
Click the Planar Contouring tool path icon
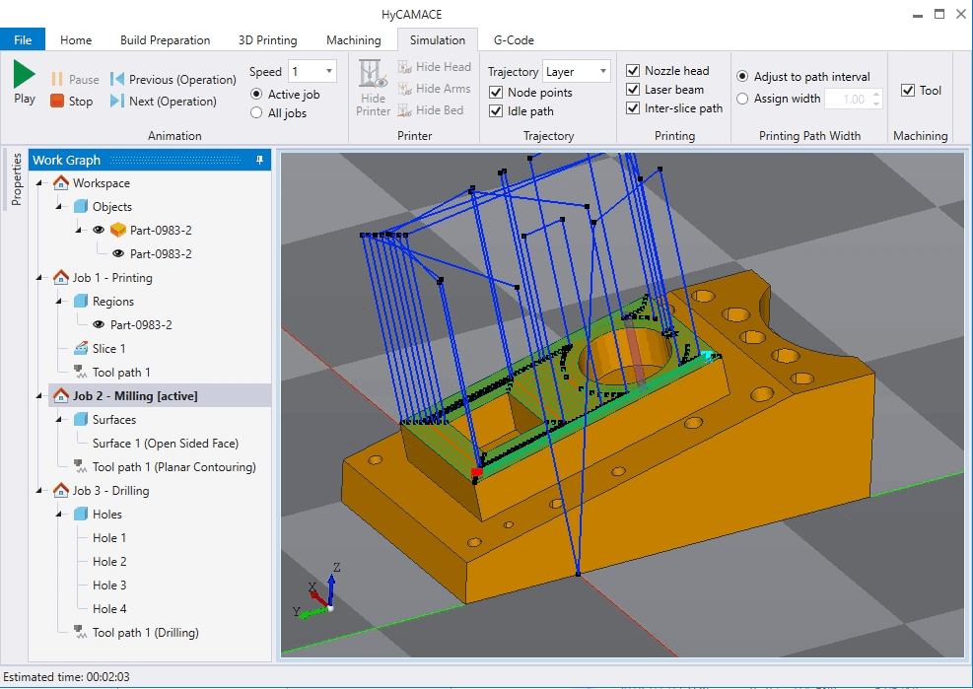click(x=81, y=466)
